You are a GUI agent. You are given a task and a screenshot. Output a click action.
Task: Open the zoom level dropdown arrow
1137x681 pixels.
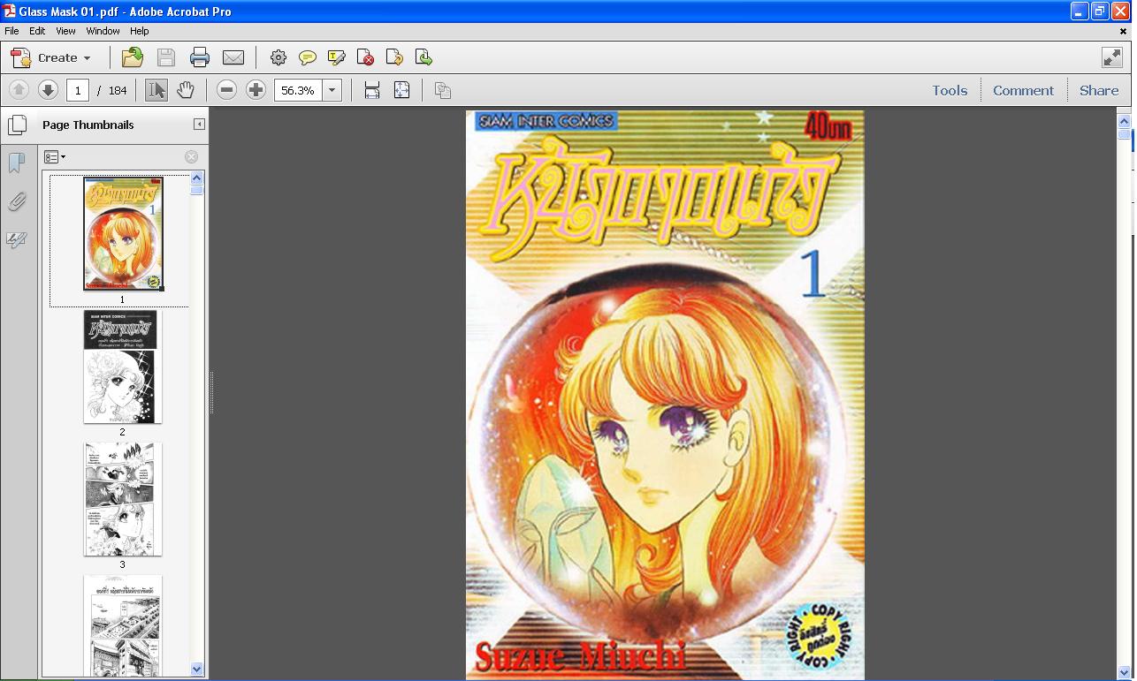[332, 89]
